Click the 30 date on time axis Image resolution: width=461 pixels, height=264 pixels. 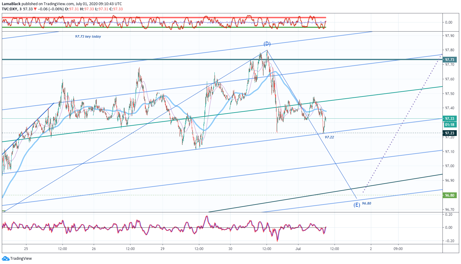click(x=230, y=249)
